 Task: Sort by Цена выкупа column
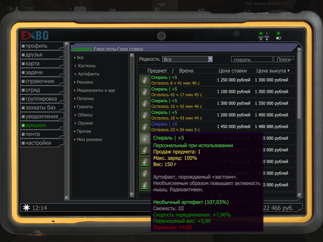tap(273, 71)
